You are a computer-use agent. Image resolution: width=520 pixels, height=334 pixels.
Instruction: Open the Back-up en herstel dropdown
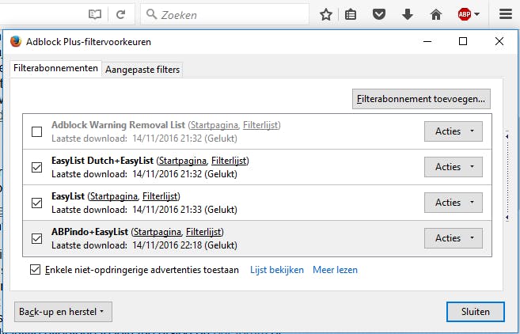tap(63, 312)
